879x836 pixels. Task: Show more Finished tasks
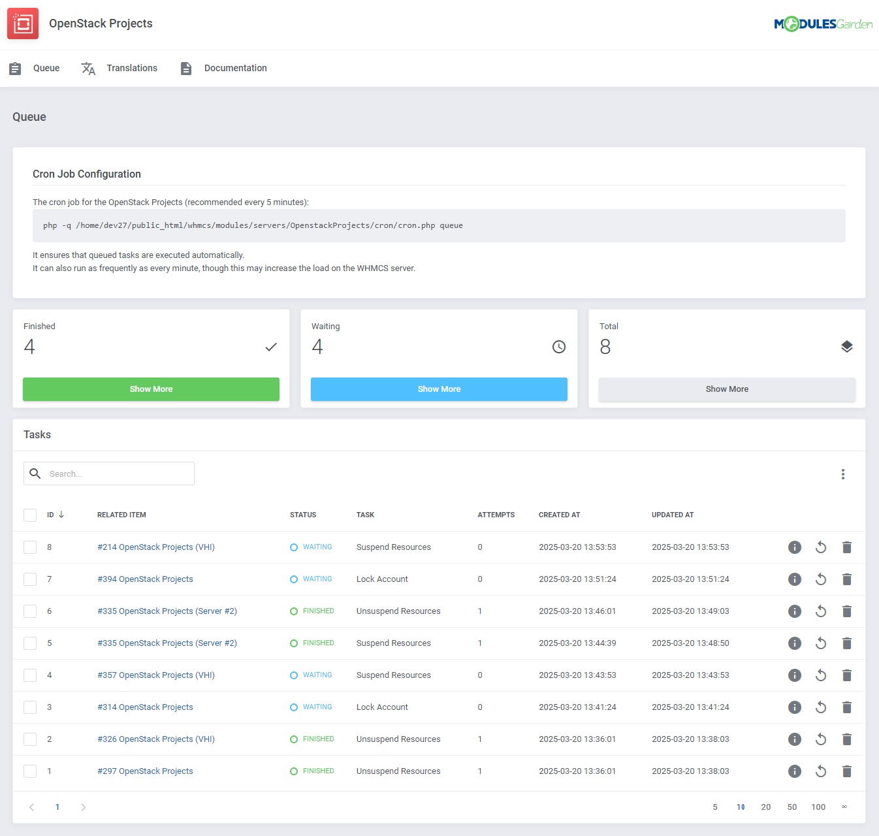[x=151, y=389]
